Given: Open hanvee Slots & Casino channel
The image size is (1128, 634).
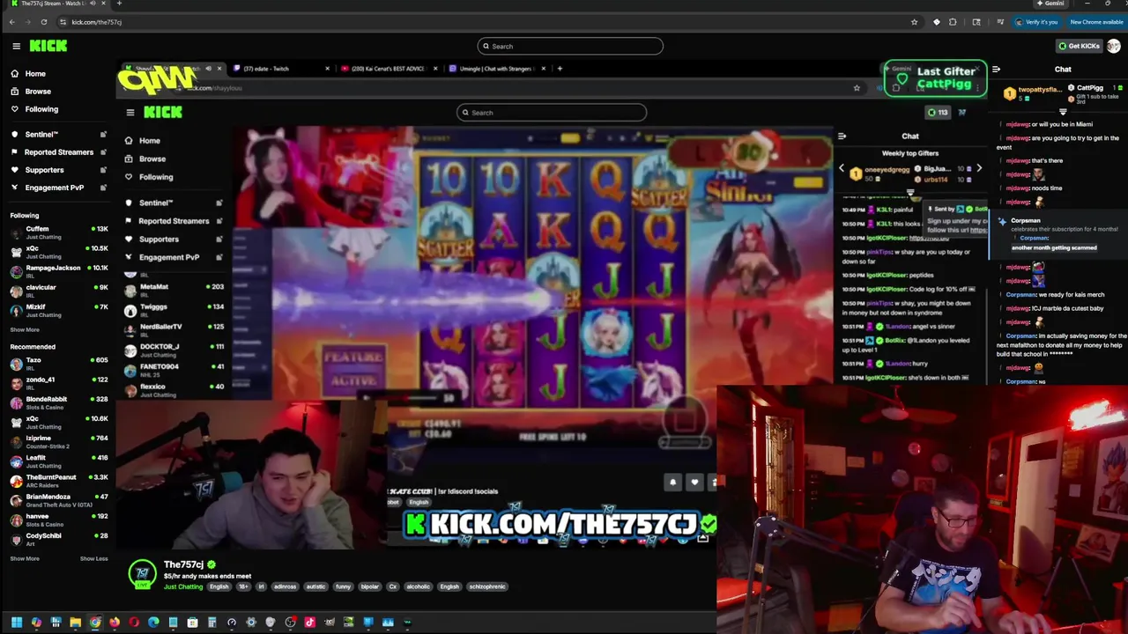Looking at the screenshot, I should (x=58, y=520).
